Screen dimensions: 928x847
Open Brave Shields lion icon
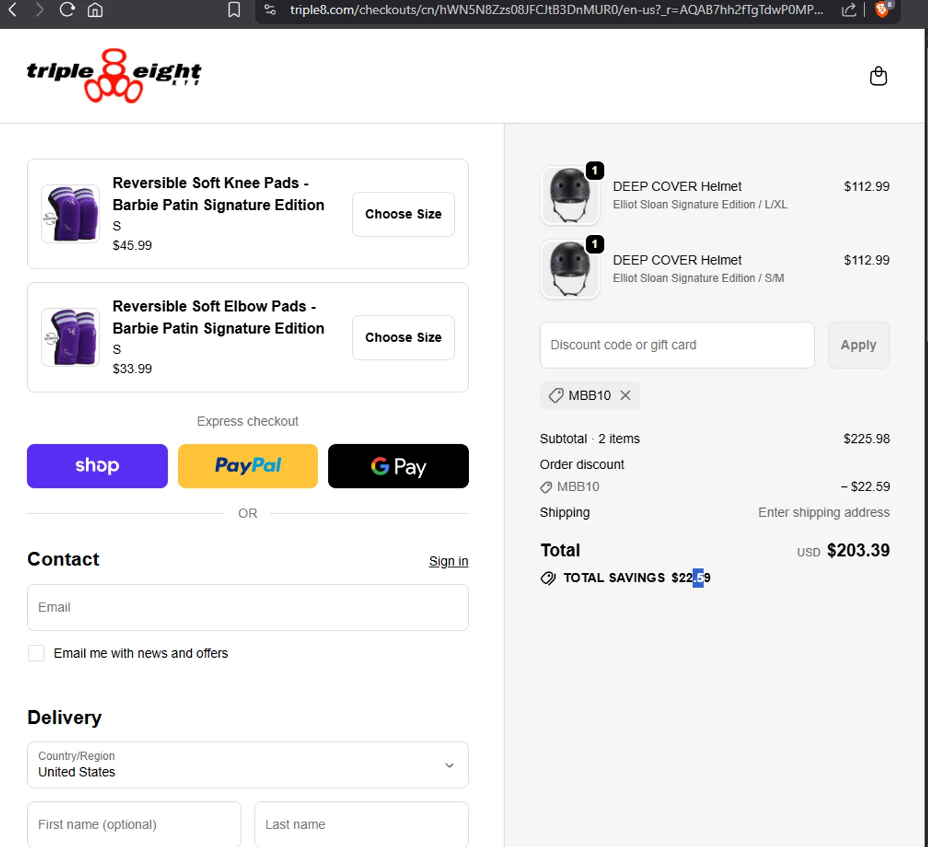click(x=882, y=9)
